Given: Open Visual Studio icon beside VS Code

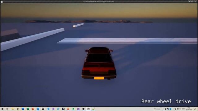Looking at the screenshot, I should 53,109.
